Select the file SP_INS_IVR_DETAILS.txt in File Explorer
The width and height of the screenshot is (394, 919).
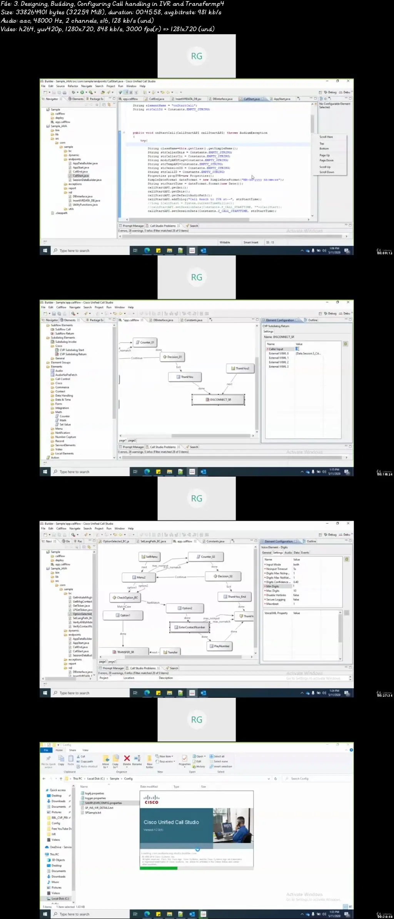point(97,808)
